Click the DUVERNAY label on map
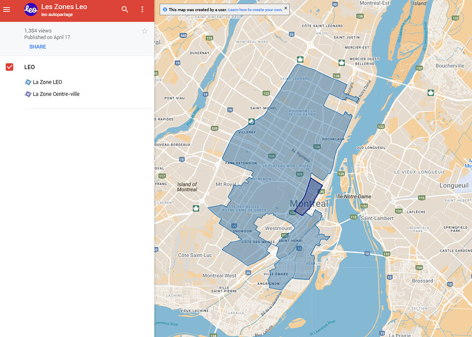Image resolution: width=472 pixels, height=337 pixels. (x=200, y=53)
